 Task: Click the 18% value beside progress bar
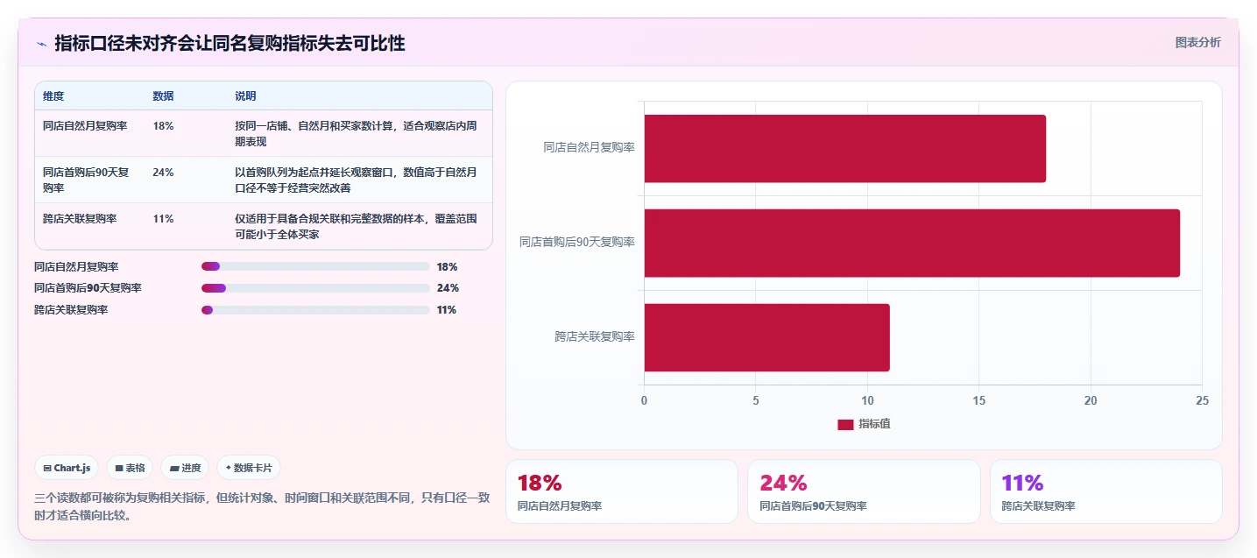click(447, 267)
